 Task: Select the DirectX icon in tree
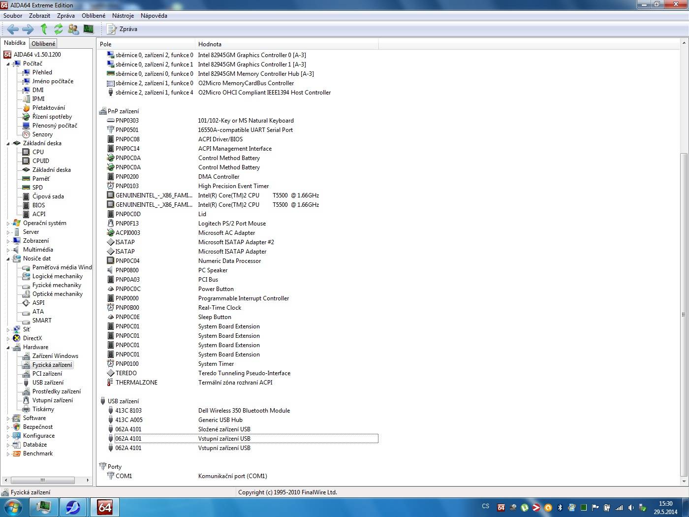coord(17,338)
